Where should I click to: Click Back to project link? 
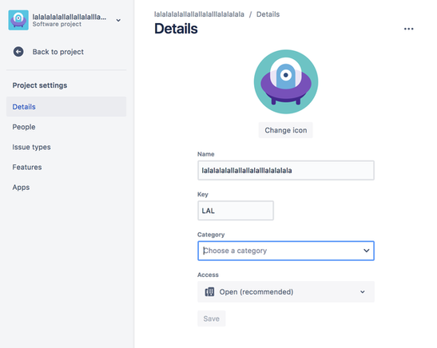[x=58, y=52]
